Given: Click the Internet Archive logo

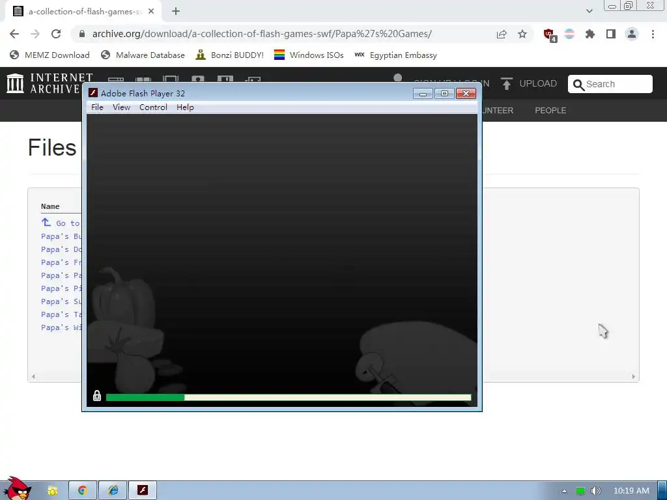Looking at the screenshot, I should (50, 83).
